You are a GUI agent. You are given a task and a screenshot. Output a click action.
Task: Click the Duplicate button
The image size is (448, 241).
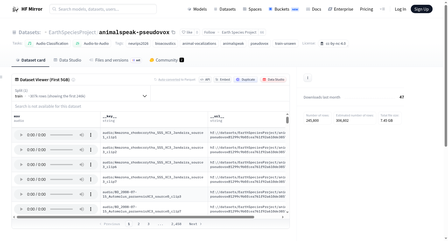(245, 79)
